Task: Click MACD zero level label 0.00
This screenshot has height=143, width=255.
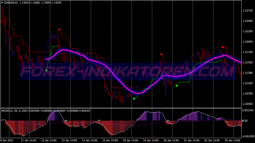Action: [x=245, y=121]
